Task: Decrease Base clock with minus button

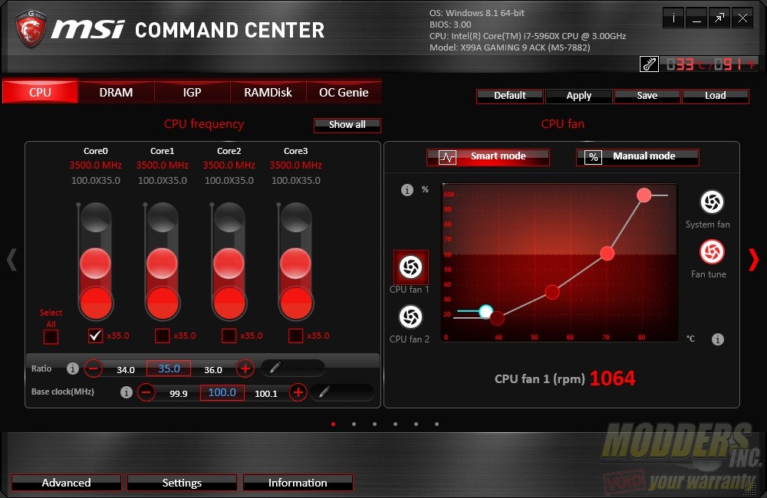Action: pyautogui.click(x=146, y=392)
